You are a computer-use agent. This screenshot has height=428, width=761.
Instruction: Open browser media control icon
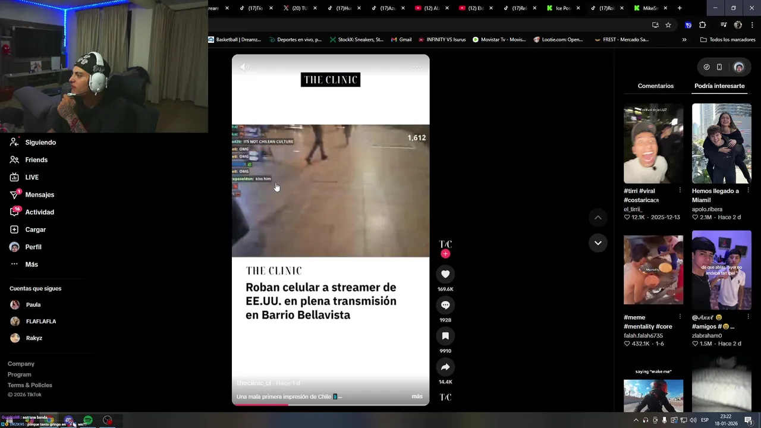click(724, 25)
